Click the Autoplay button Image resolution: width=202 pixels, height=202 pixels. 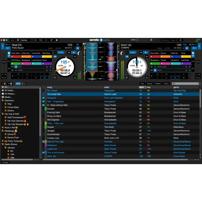(5, 163)
